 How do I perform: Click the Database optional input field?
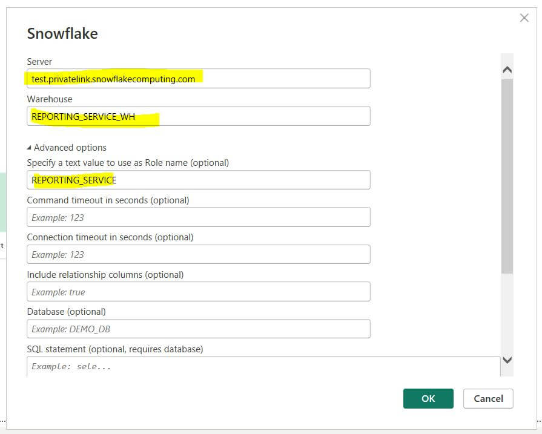coord(199,329)
